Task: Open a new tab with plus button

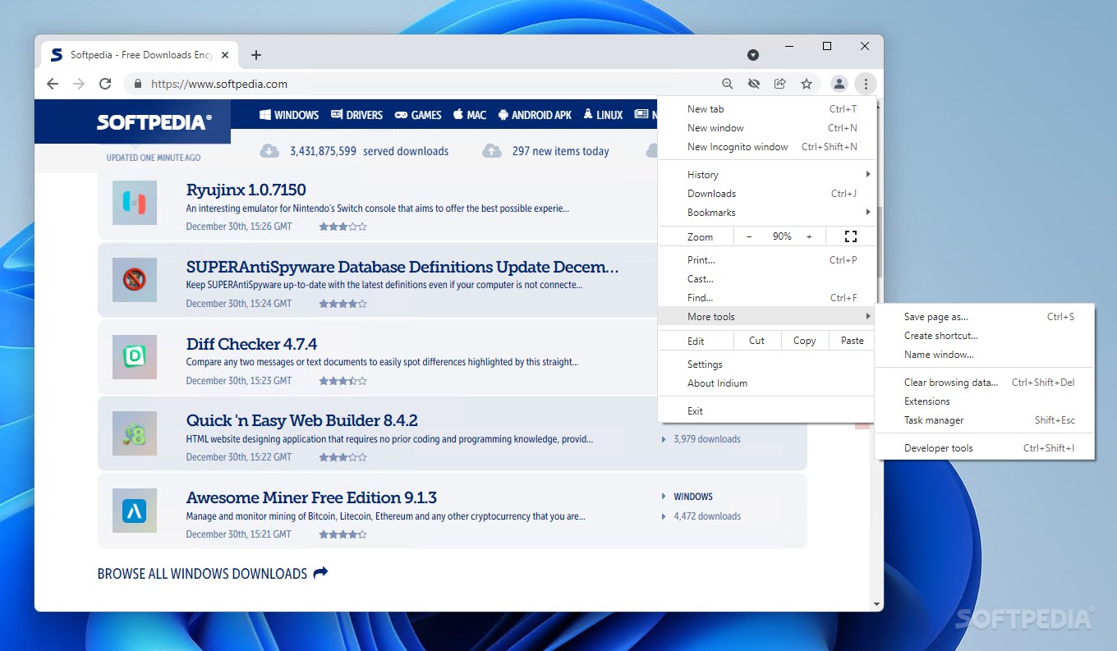Action: [256, 55]
